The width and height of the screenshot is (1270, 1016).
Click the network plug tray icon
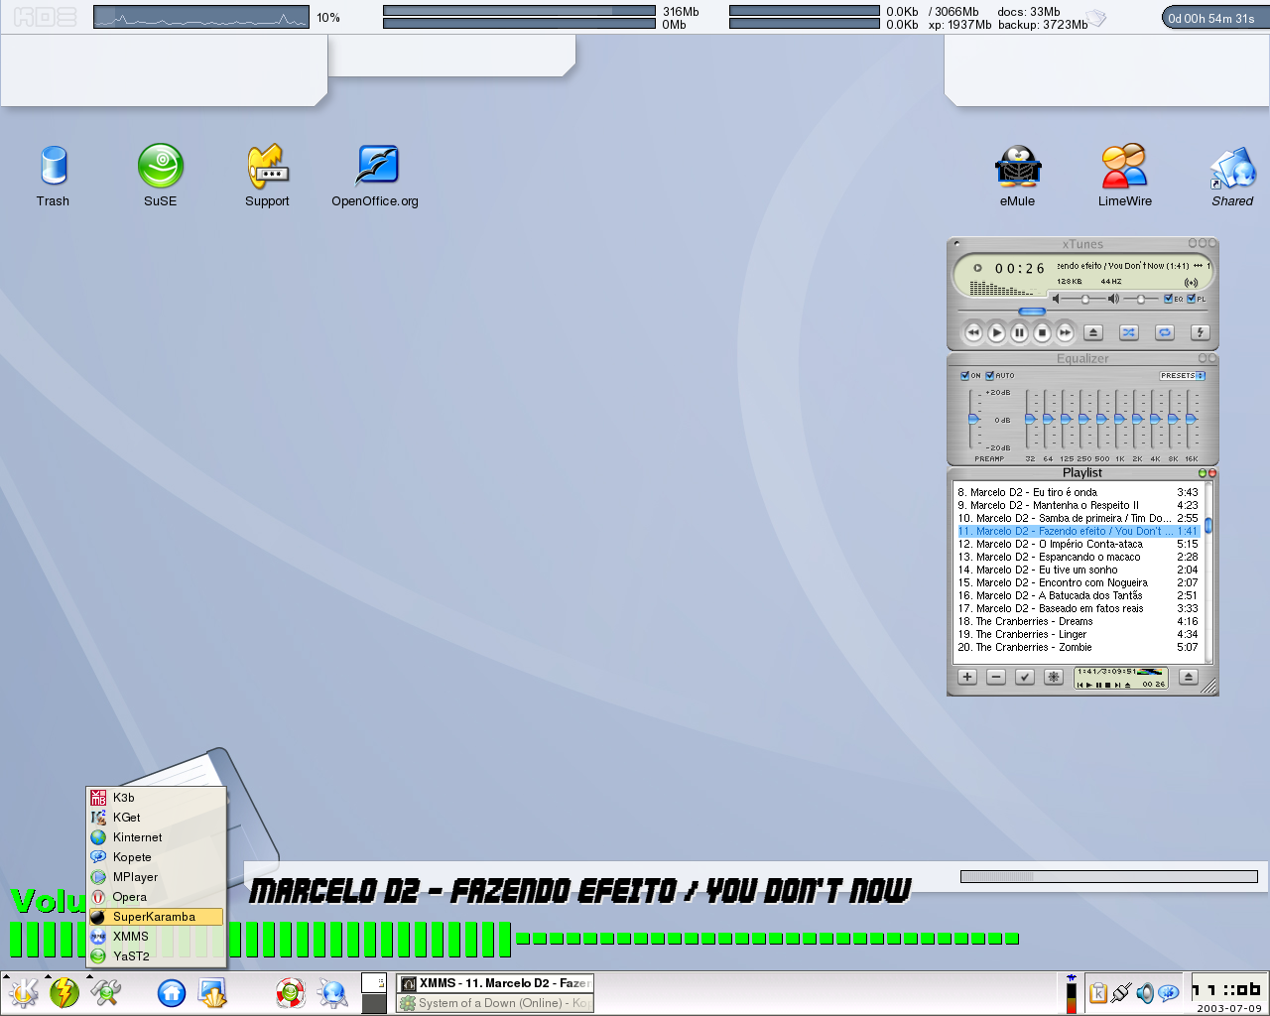[1122, 992]
